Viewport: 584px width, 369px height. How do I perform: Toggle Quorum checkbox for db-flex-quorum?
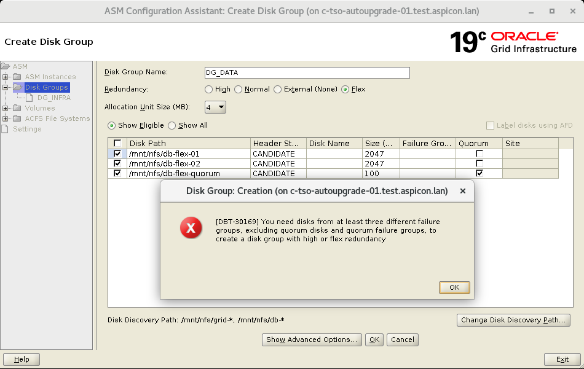pyautogui.click(x=479, y=173)
